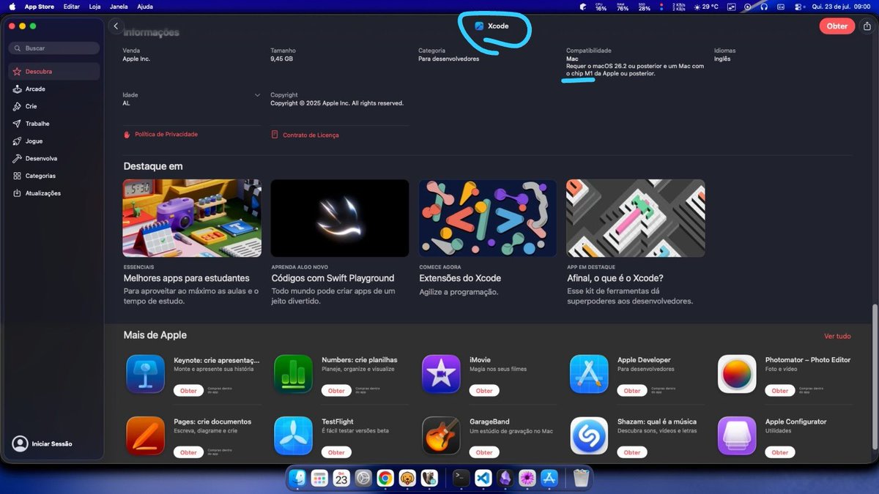879x494 pixels.
Task: Click Obter for Keynote
Action: [188, 391]
